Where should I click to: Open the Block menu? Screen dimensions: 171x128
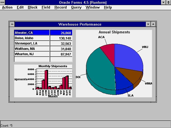[33, 7]
